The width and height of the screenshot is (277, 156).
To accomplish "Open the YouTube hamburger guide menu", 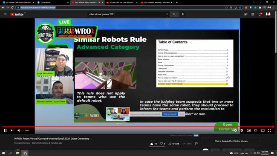I will pyautogui.click(x=5, y=14).
